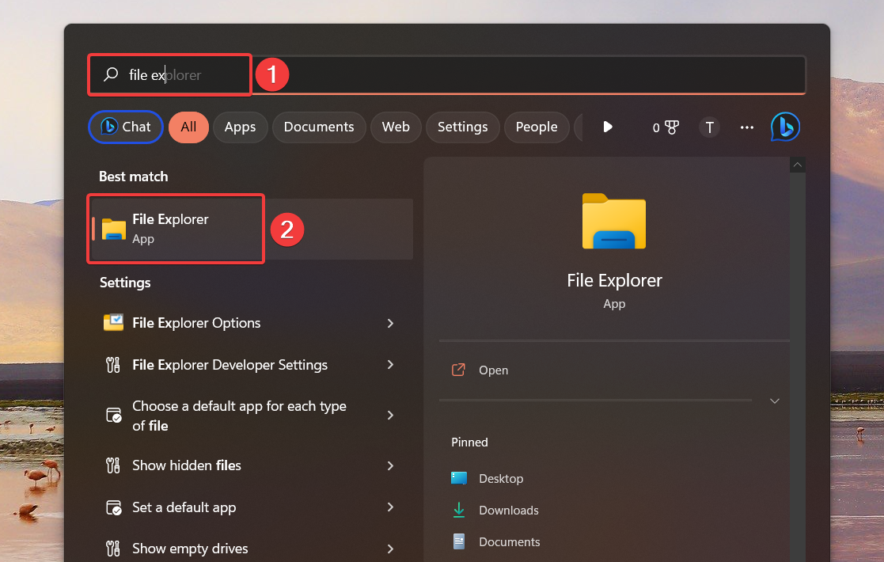Switch to the Web filter tab
884x562 pixels.
pos(396,127)
